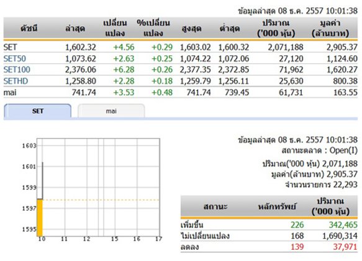Click the ต่ำสุด column header
This screenshot has width=362, height=261.
[x=230, y=29]
